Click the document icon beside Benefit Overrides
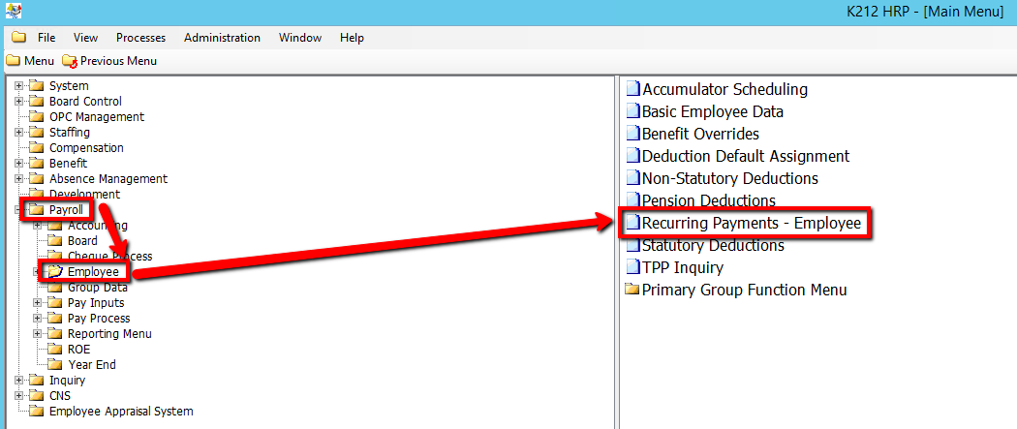The height and width of the screenshot is (429, 1017). tap(633, 134)
